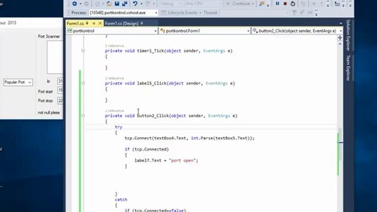Image resolution: width=377 pixels, height=212 pixels.
Task: Switch to Form1.cs [Design] tab
Action: click(x=122, y=24)
